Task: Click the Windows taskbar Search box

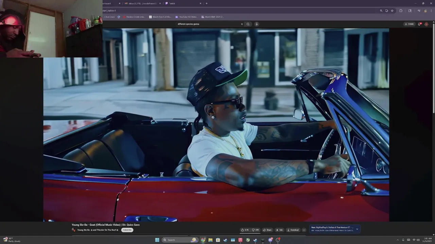Action: click(x=180, y=240)
